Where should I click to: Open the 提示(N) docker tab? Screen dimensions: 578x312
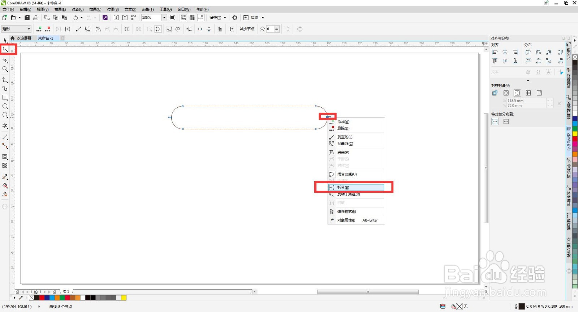tap(569, 52)
